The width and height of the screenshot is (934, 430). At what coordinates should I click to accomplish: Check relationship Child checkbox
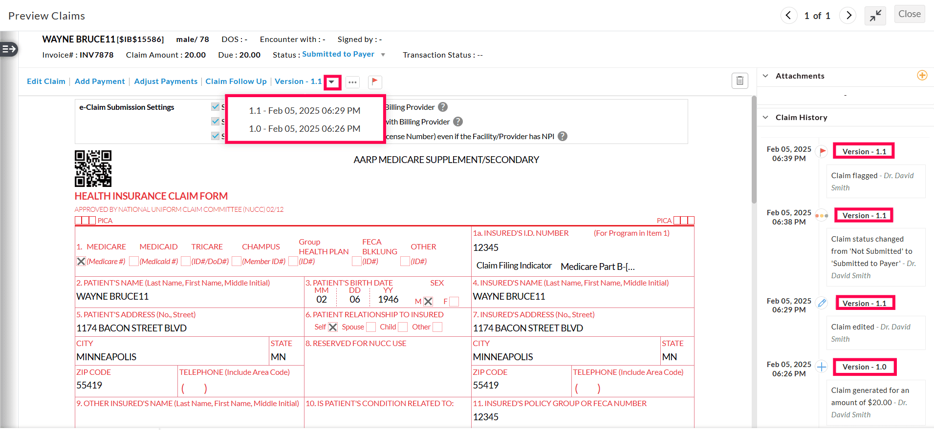pos(403,327)
